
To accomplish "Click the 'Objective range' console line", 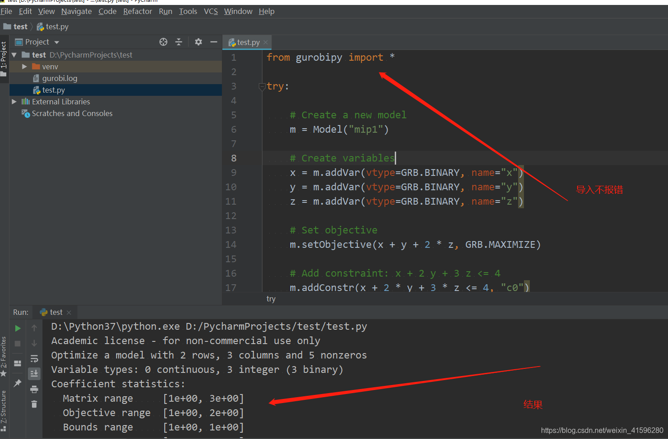I will pyautogui.click(x=153, y=413).
